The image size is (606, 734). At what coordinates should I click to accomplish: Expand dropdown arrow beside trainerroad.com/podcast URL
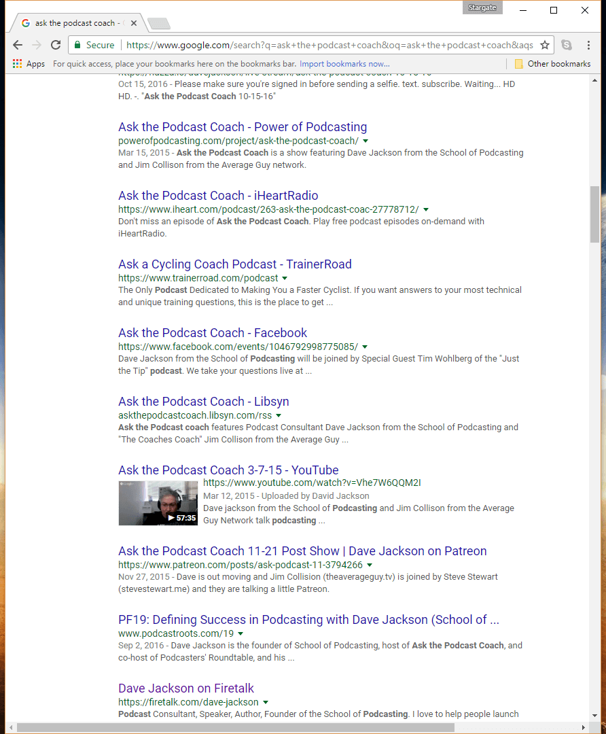point(285,278)
